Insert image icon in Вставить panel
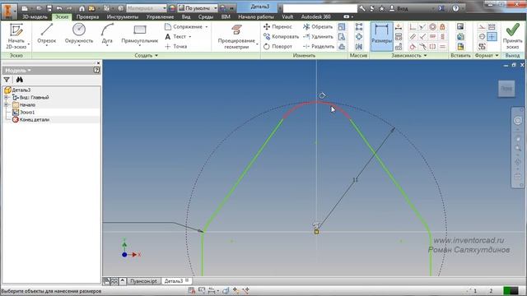Image resolution: width=527 pixels, height=296 pixels. click(x=460, y=27)
